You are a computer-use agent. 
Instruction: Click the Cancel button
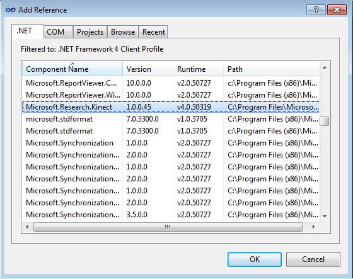click(x=313, y=259)
